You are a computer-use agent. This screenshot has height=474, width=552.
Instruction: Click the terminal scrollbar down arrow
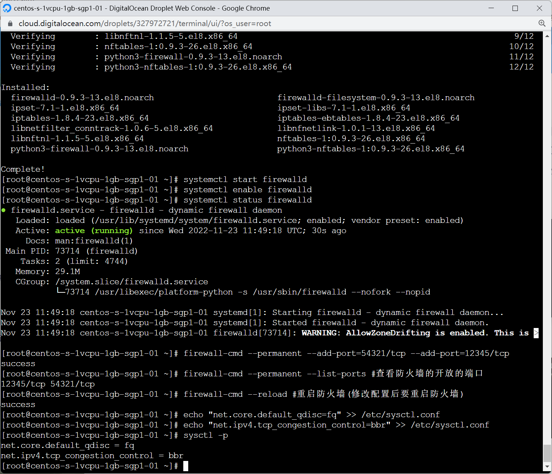click(x=547, y=467)
